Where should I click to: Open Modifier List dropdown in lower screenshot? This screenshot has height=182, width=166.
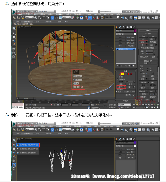coord(126,146)
